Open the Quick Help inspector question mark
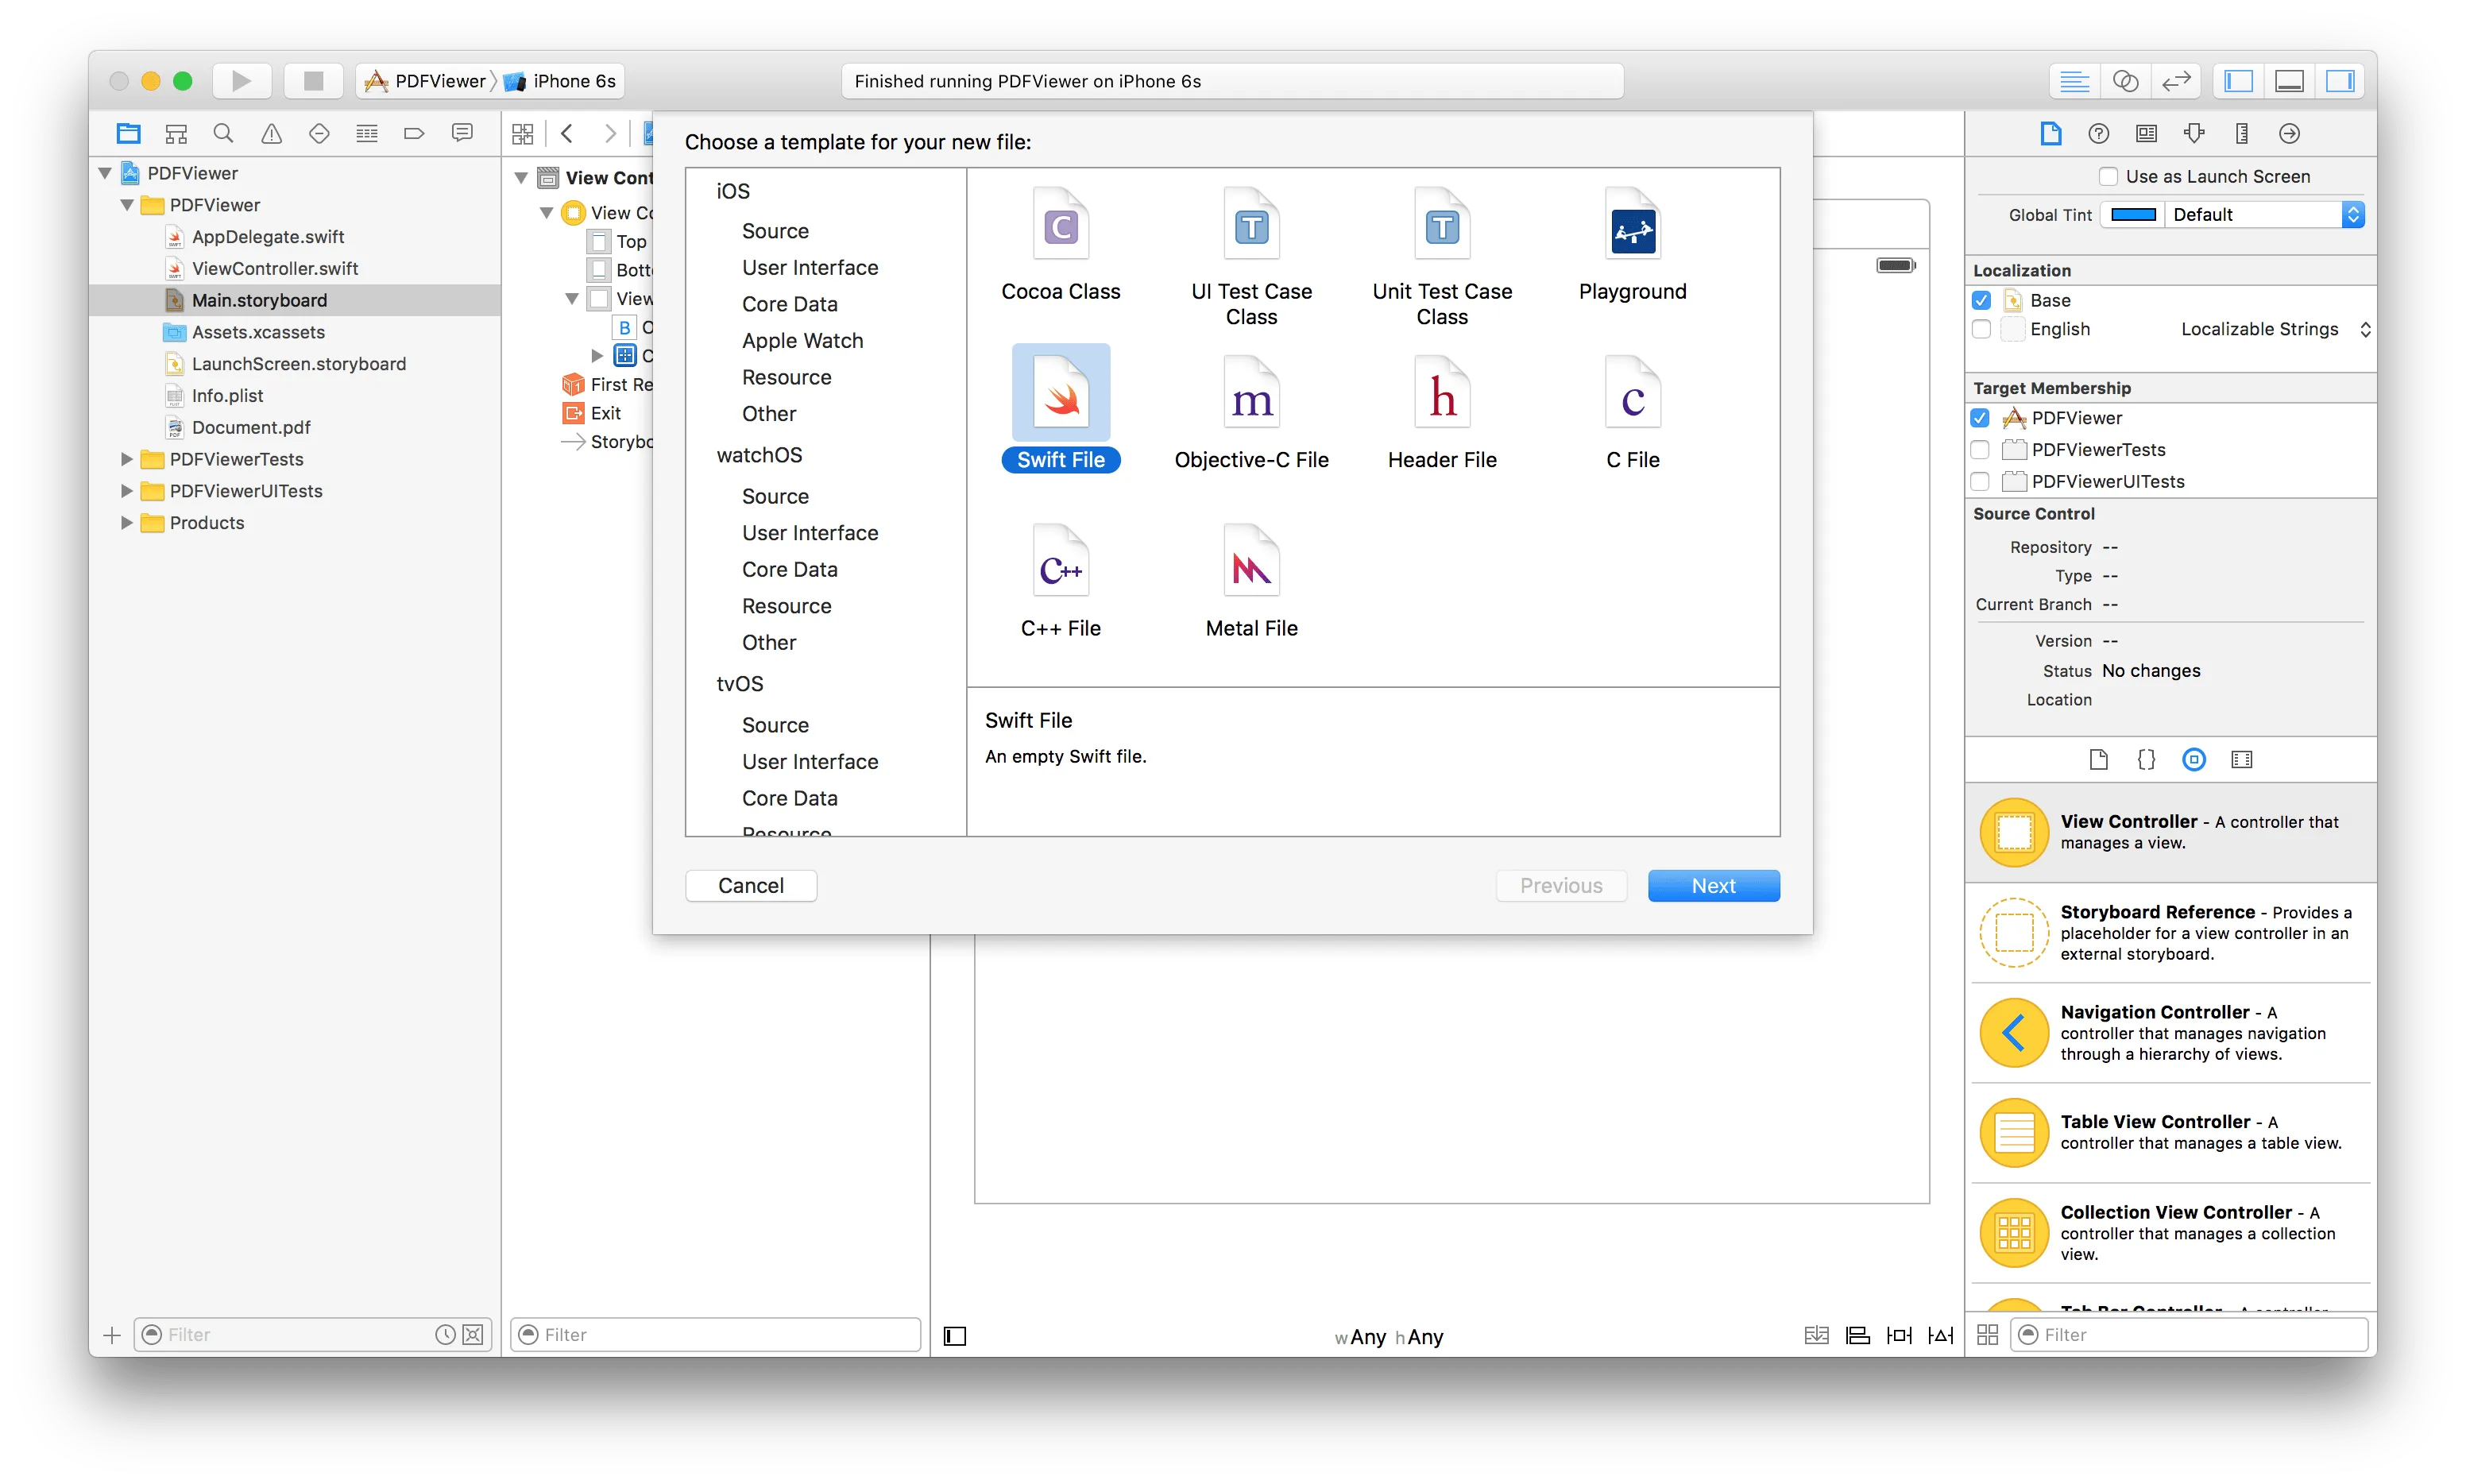 click(2100, 133)
